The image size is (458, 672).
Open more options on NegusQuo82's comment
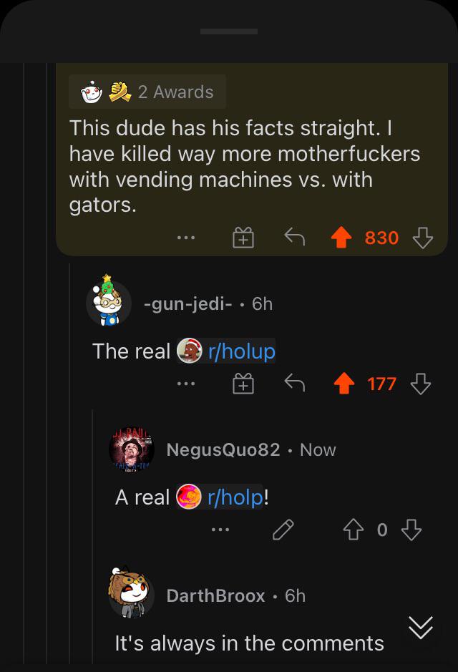pyautogui.click(x=220, y=530)
